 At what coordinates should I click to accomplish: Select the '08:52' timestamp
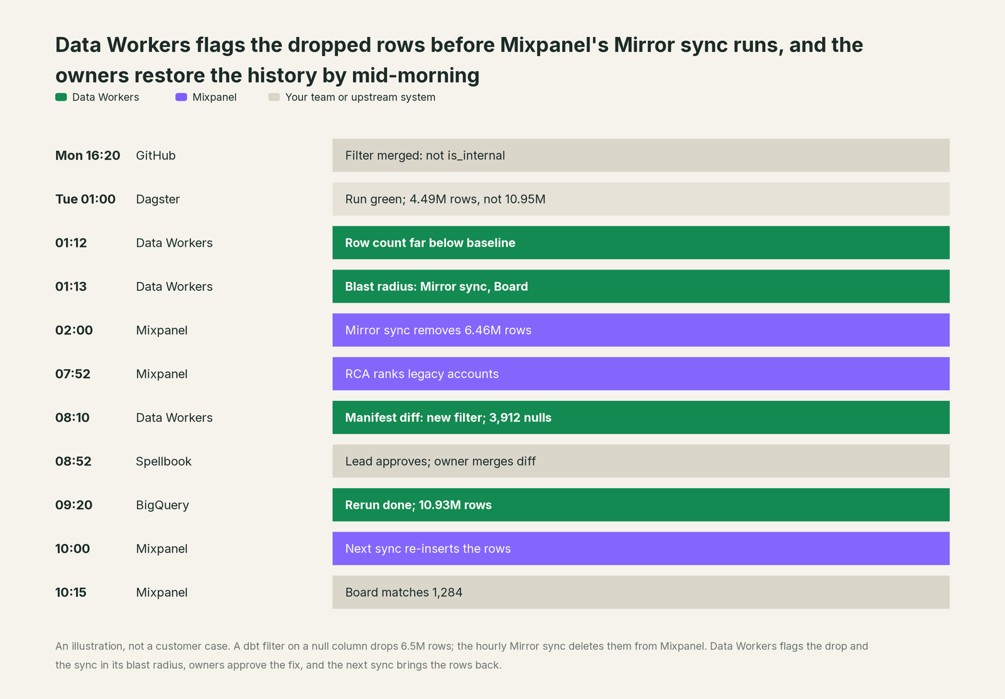pos(73,461)
